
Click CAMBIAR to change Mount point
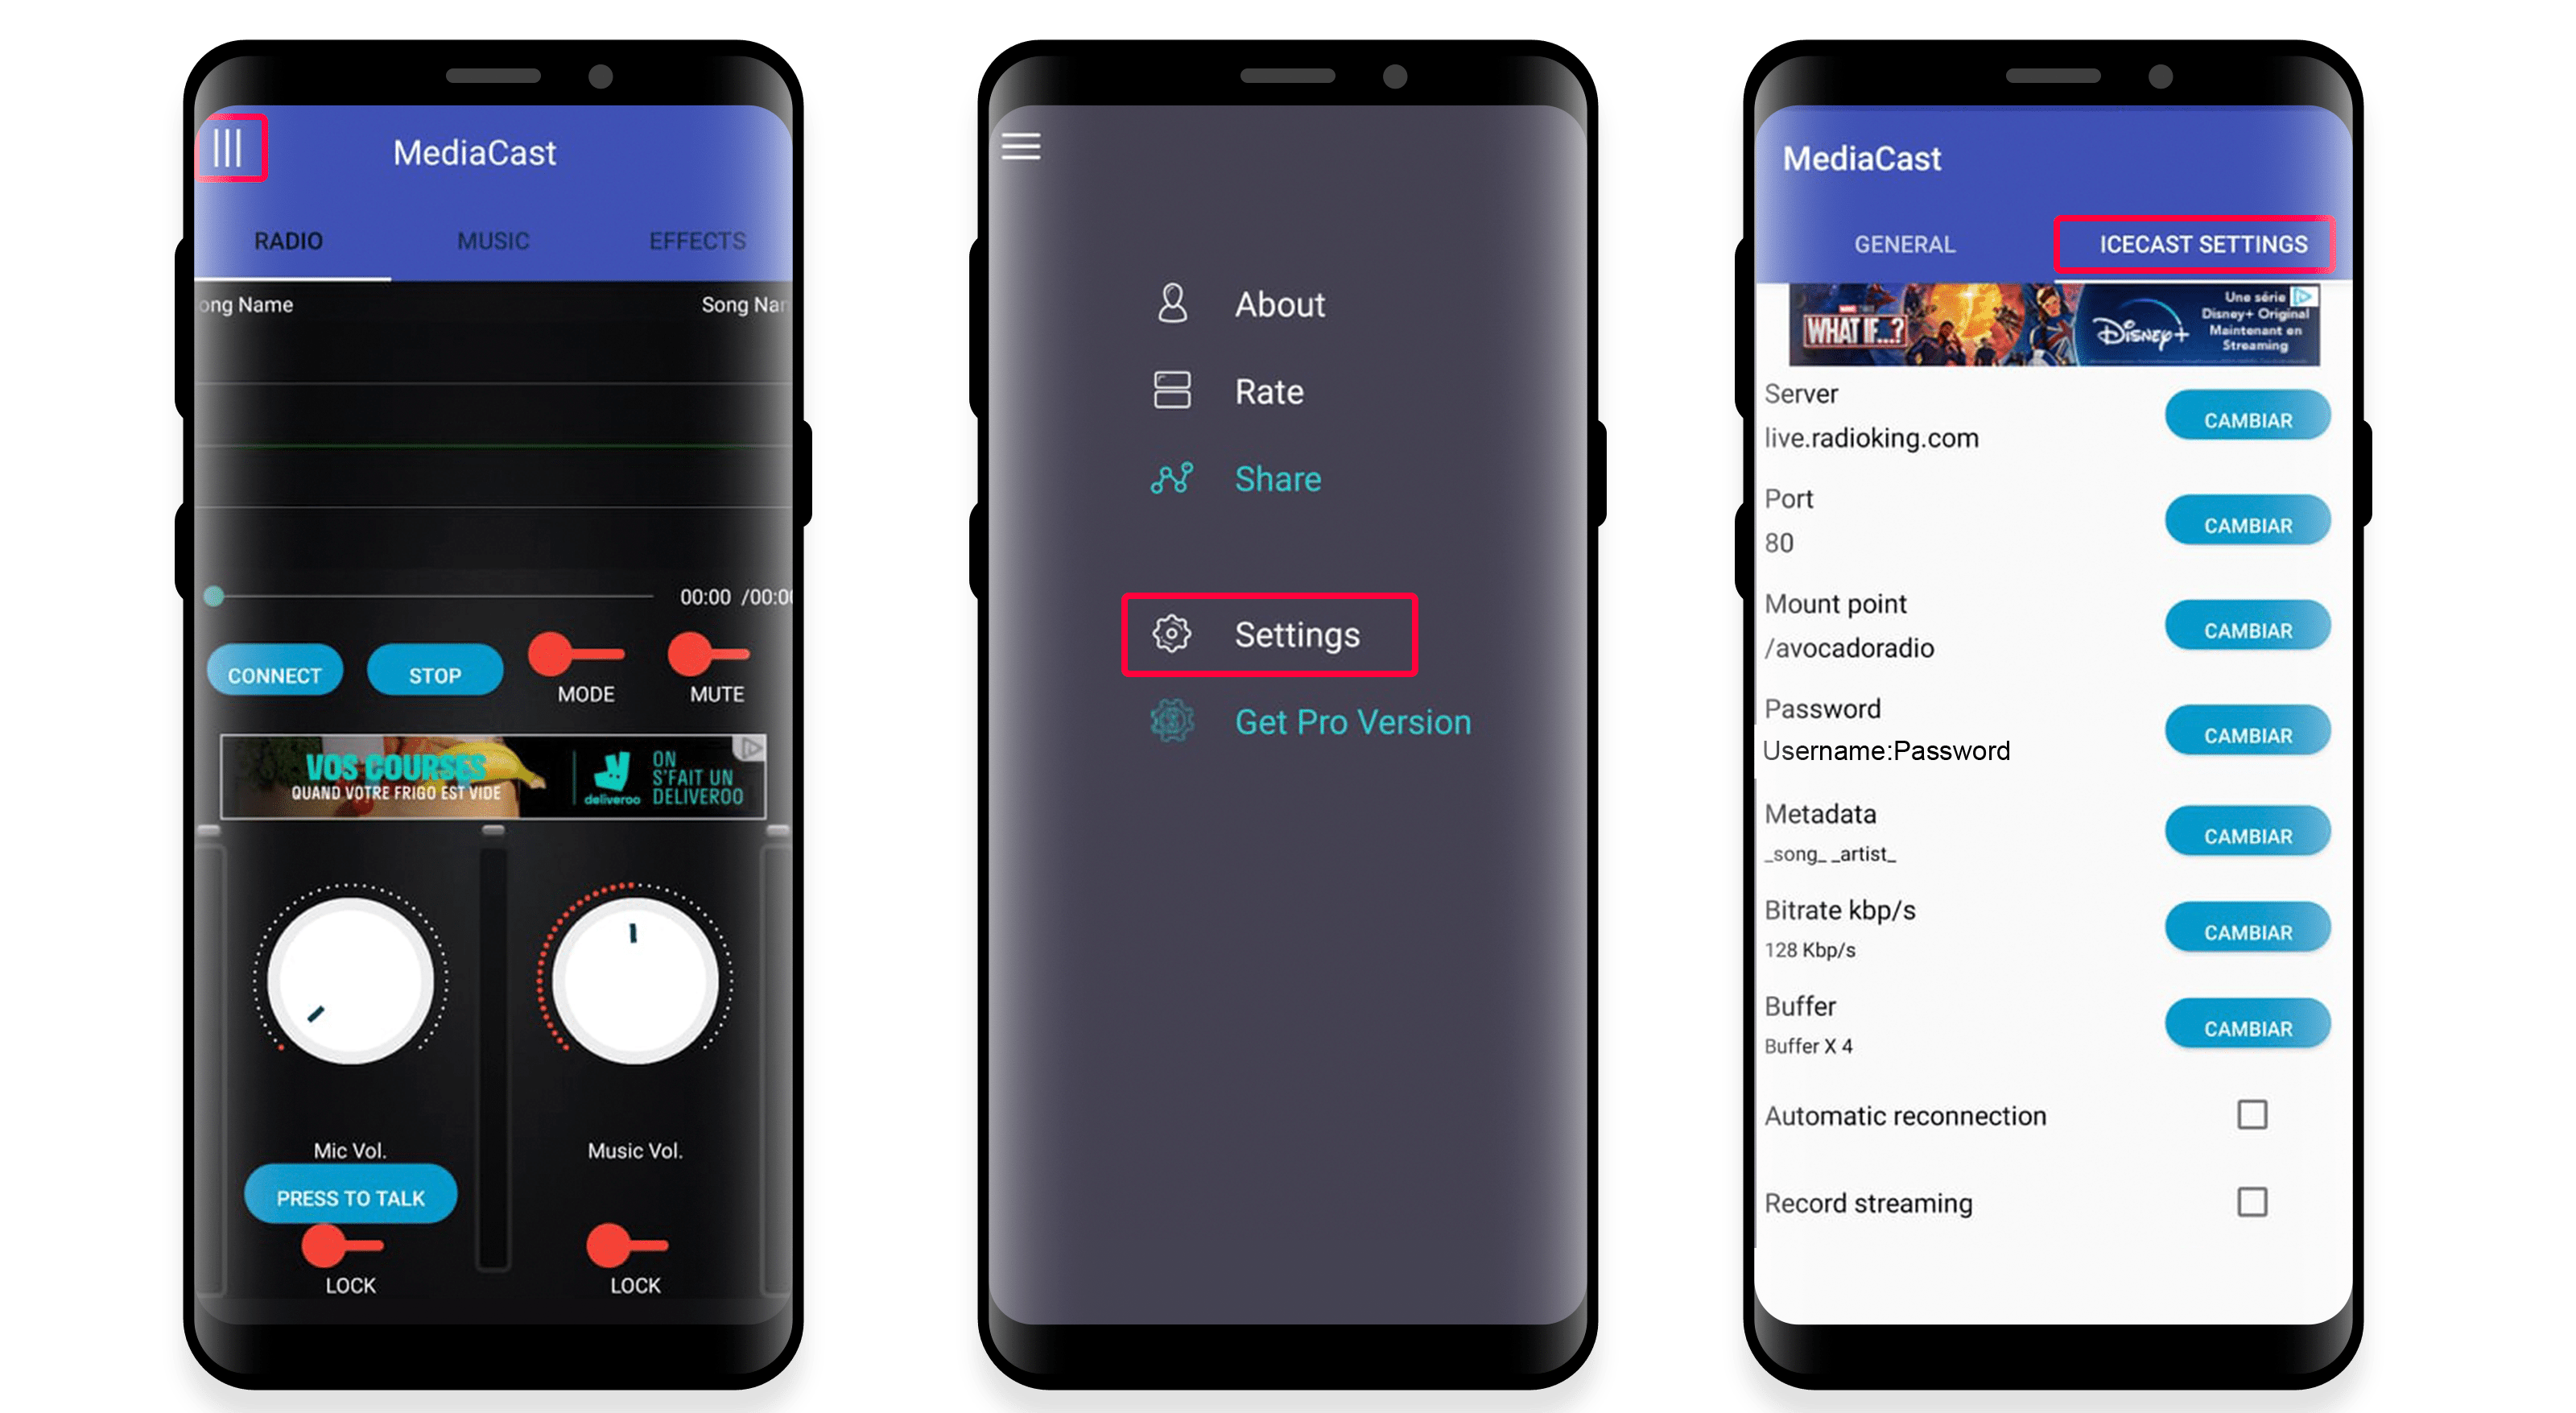coord(2244,630)
